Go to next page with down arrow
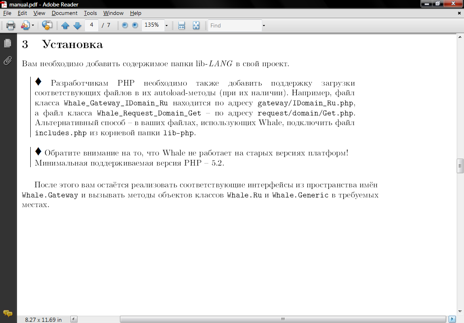 tap(77, 25)
